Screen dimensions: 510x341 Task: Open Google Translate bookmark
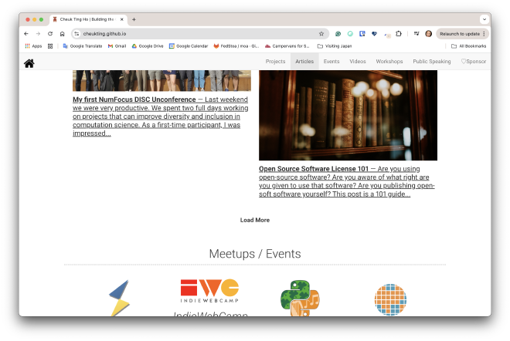click(82, 46)
